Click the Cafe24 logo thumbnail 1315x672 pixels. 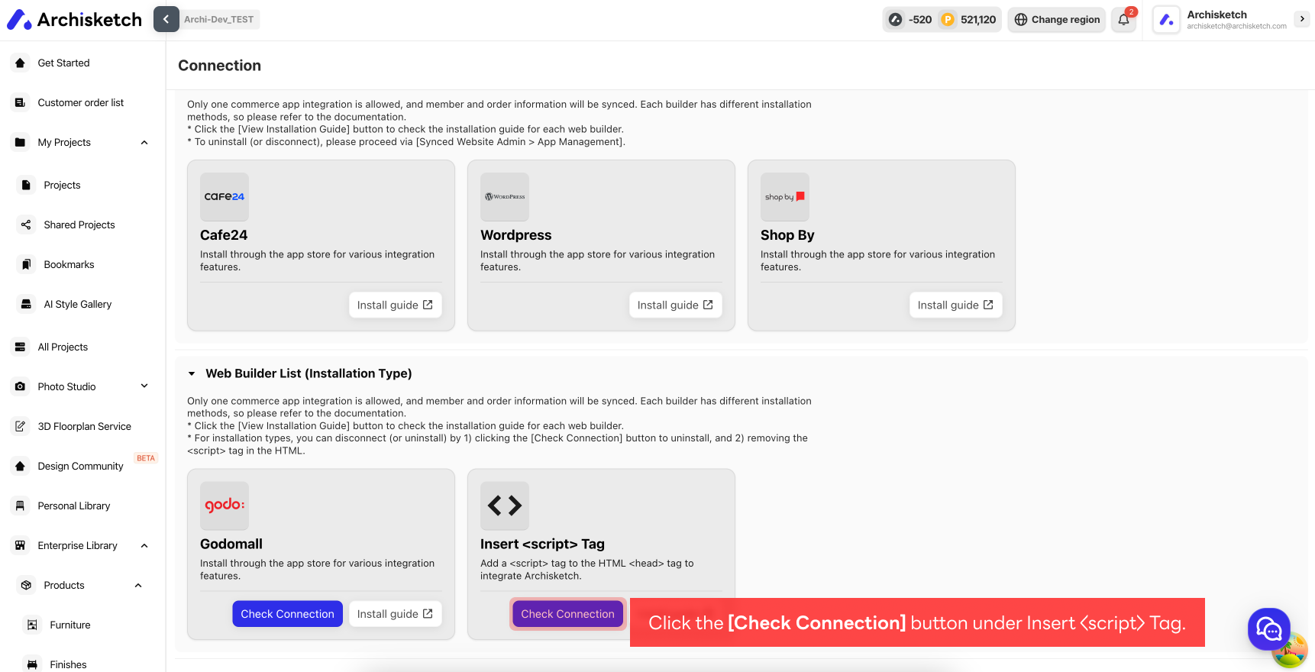coord(225,197)
